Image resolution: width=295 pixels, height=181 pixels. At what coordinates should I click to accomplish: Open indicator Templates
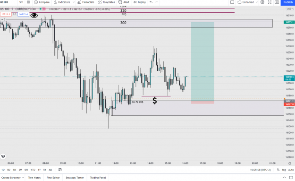(x=107, y=2)
